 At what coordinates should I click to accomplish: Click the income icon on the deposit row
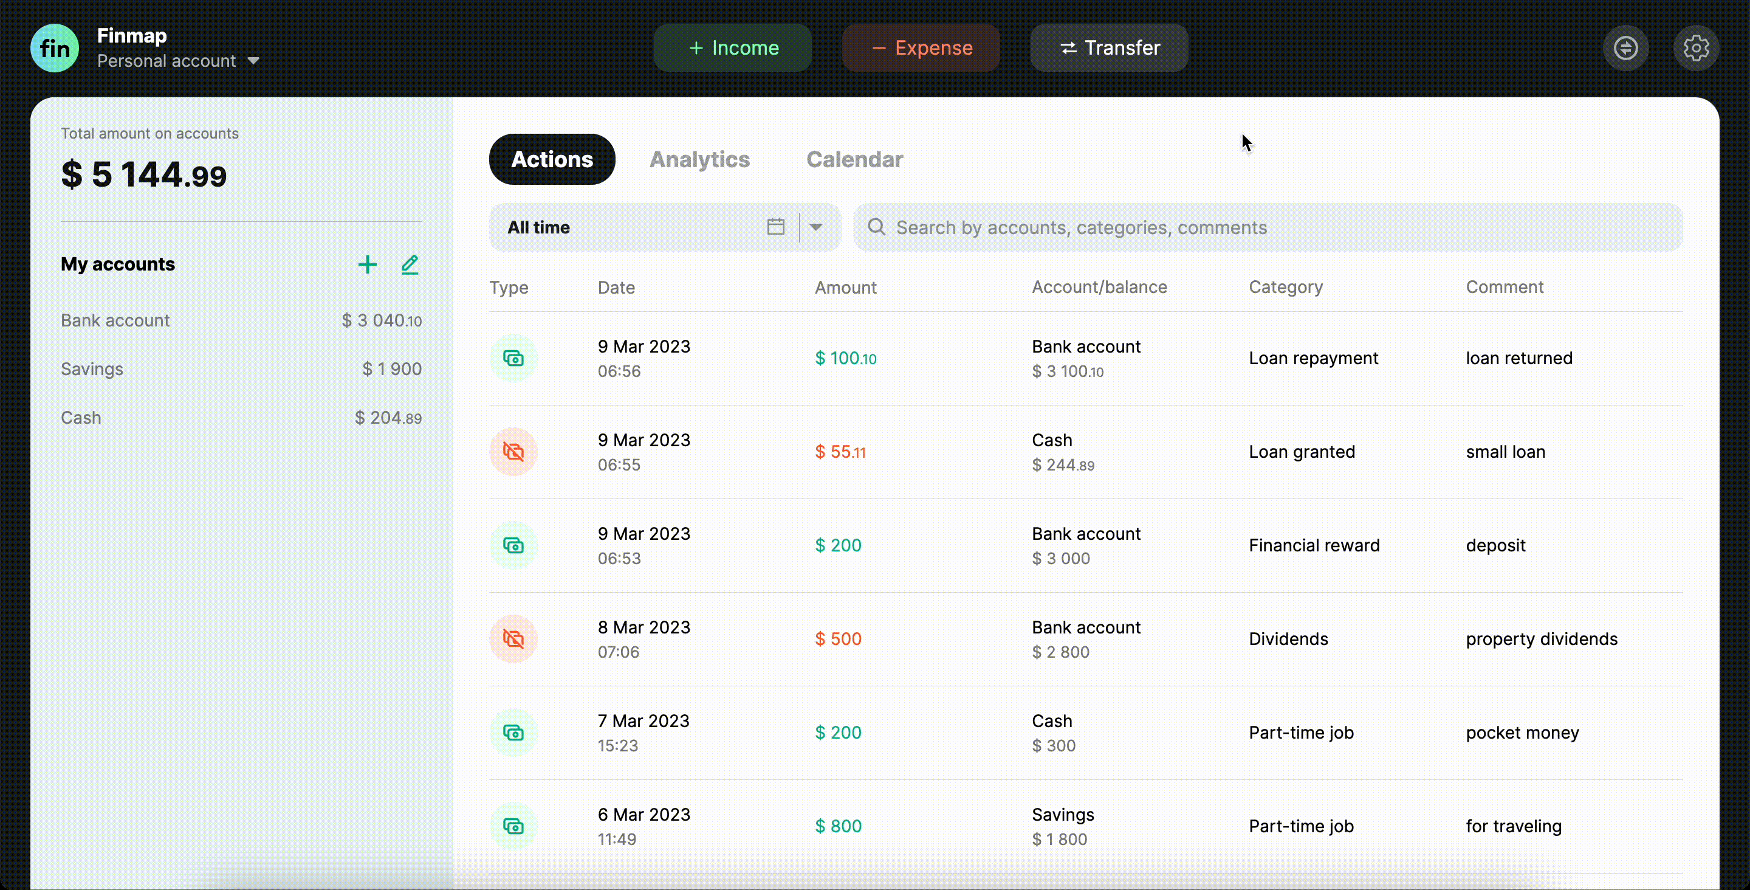[x=514, y=545]
